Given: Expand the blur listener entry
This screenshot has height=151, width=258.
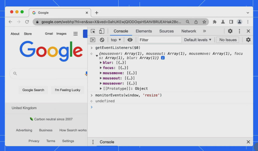Looking at the screenshot, I should tap(101, 63).
